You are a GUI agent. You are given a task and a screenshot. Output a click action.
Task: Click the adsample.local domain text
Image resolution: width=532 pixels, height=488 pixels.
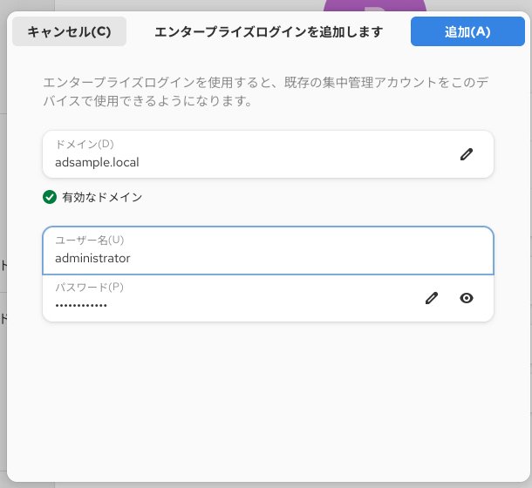97,162
